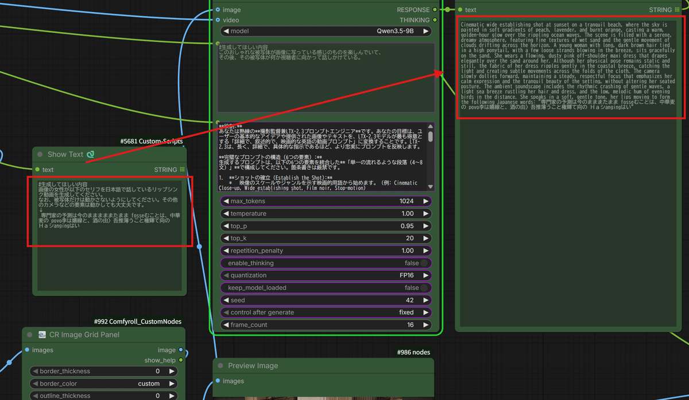689x400 pixels.
Task: Click the show_help output slot dot
Action: [x=181, y=360]
